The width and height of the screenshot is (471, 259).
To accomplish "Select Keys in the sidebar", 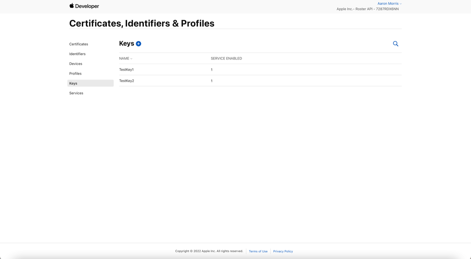I will 90,83.
